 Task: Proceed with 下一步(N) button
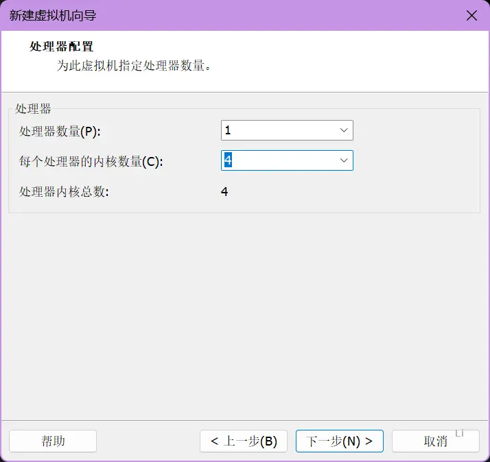pos(340,441)
